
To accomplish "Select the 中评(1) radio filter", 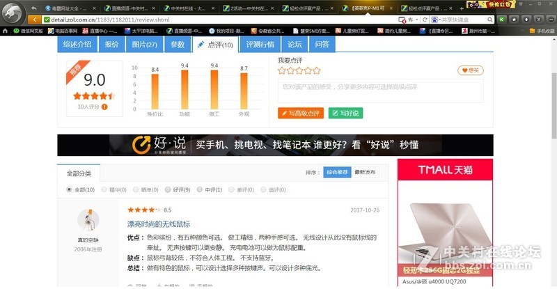I will [200, 189].
